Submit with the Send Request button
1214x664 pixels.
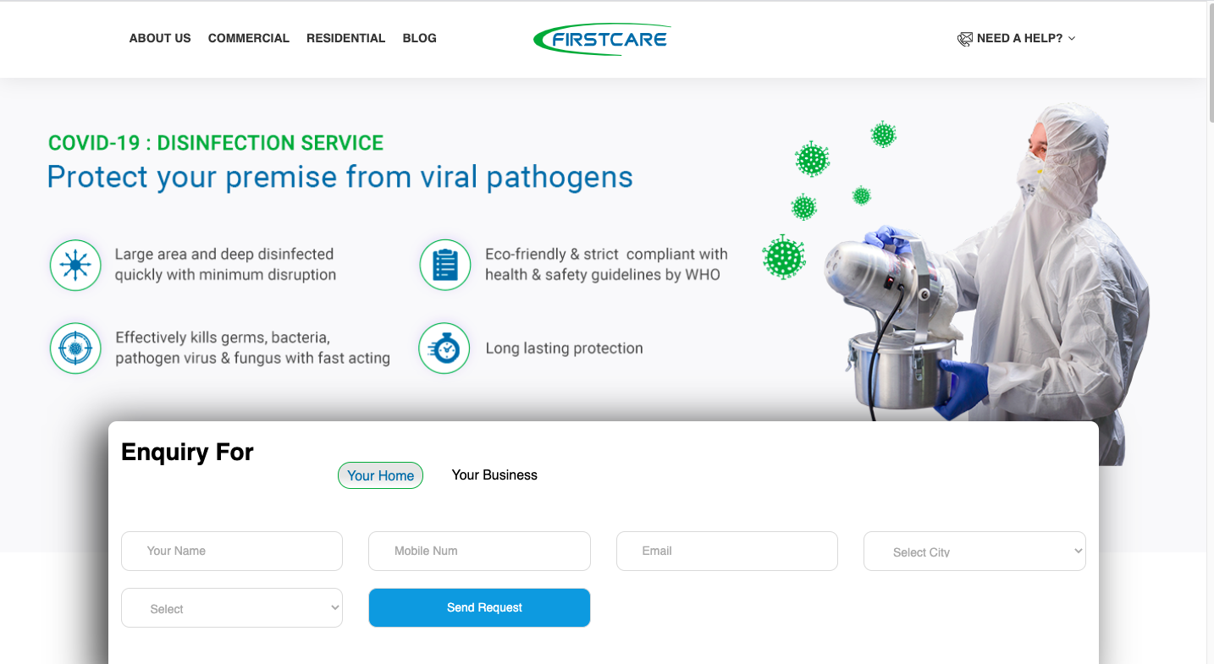coord(479,607)
